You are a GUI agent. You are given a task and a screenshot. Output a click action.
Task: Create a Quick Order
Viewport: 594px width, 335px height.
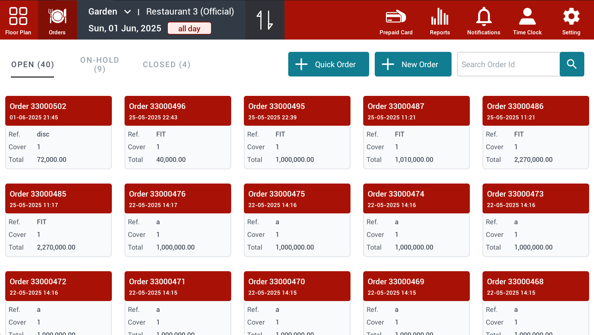pos(329,64)
